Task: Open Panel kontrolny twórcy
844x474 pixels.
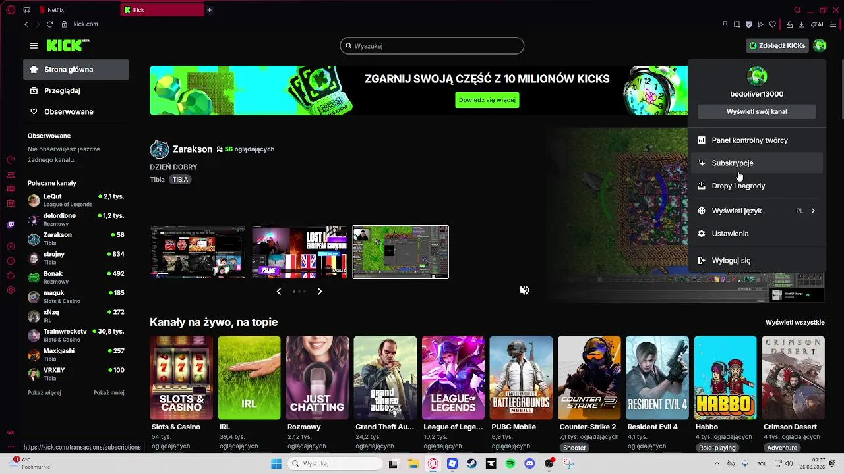Action: click(756, 140)
